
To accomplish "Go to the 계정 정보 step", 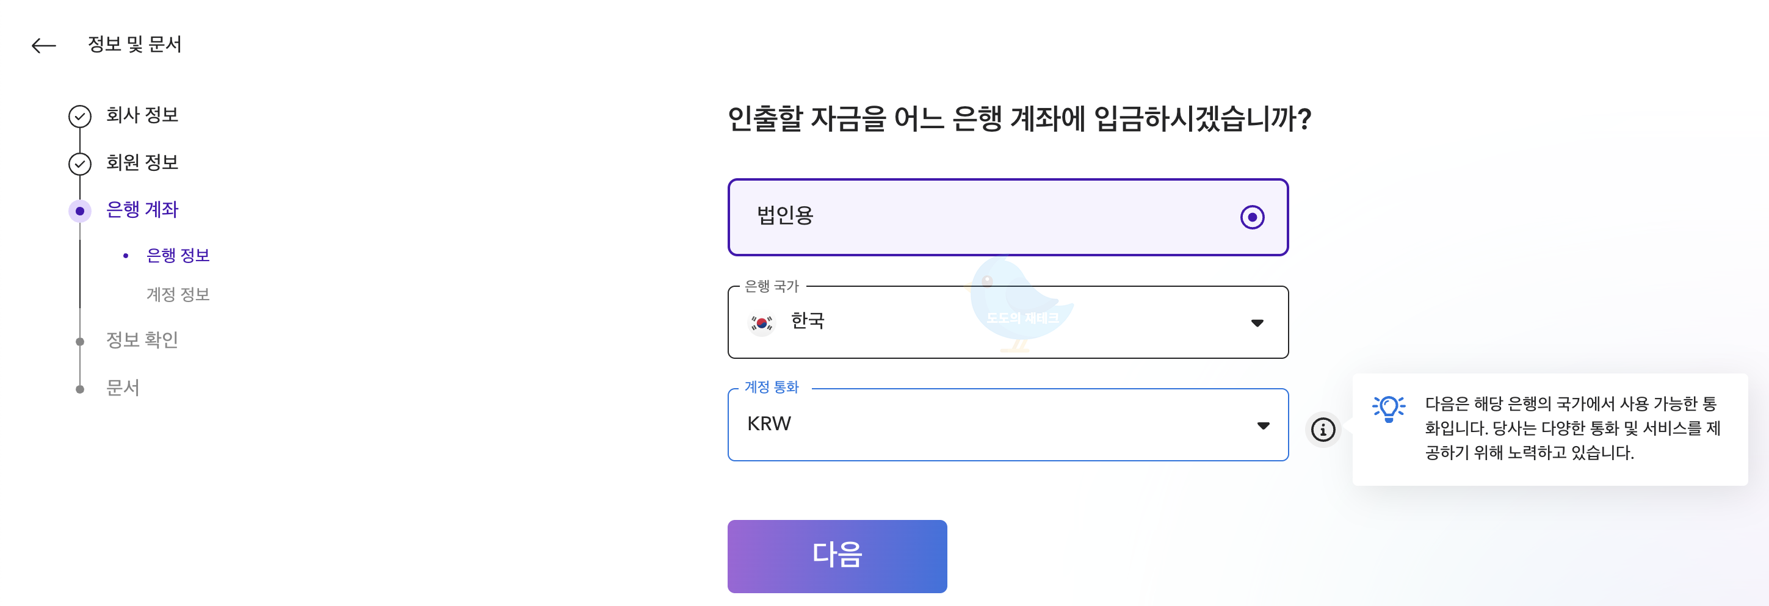I will click(x=178, y=294).
